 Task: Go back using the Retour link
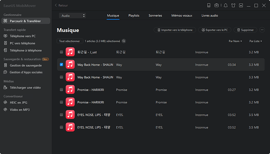(61, 5)
